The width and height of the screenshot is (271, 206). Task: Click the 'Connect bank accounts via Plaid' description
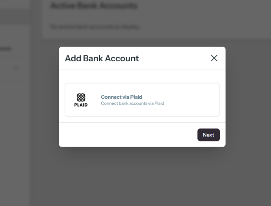(x=132, y=103)
